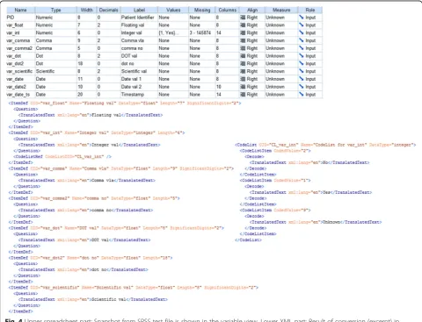Click the CodeList CL_var_int opening tag
This screenshot has height=322, width=422.
click(325, 145)
